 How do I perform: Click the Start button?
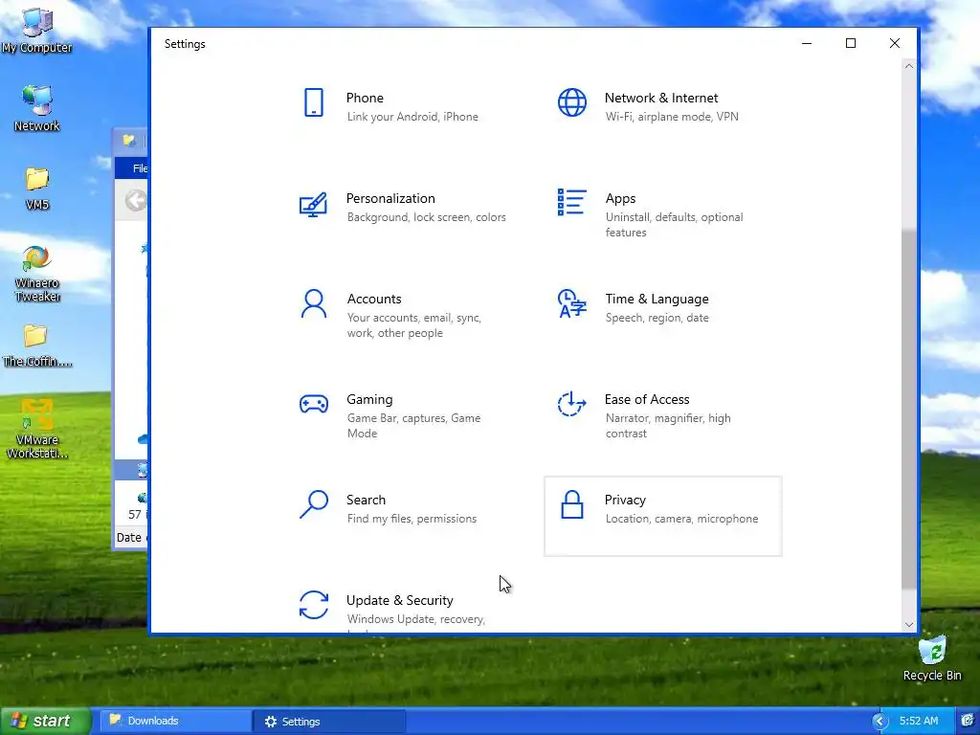coord(45,722)
